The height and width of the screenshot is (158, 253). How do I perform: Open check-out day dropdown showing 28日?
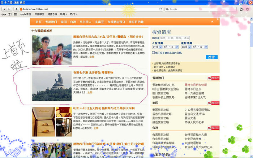pos(186,47)
